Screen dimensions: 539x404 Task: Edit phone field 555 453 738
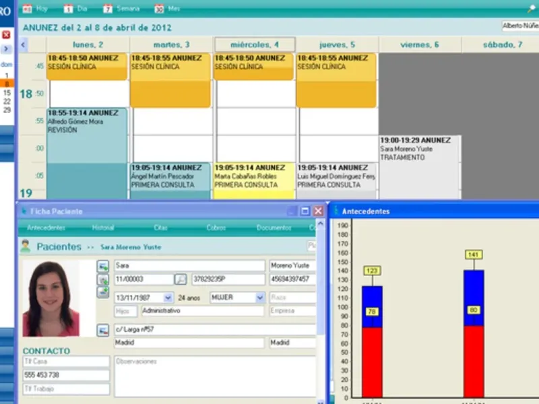(x=66, y=375)
